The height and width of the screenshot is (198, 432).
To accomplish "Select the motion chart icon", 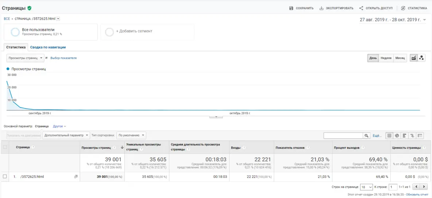I will (421, 58).
